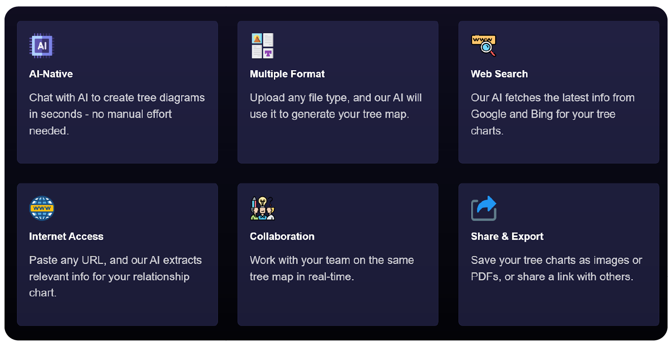Click the Web Search magnifier icon
Viewport: 672px width, 347px height.
point(483,46)
